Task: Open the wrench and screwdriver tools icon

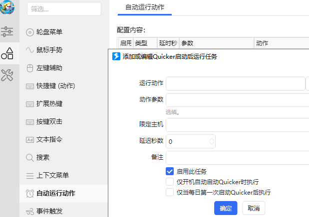Action: tap(7, 75)
